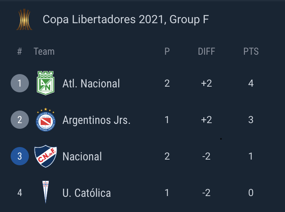Open the U. Católica team name
Screen dimensions: 285x212
[87, 193]
